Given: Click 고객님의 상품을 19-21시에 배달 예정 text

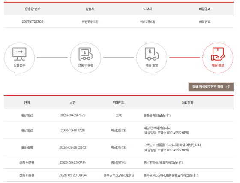Looking at the screenshot, I should click(173, 145).
